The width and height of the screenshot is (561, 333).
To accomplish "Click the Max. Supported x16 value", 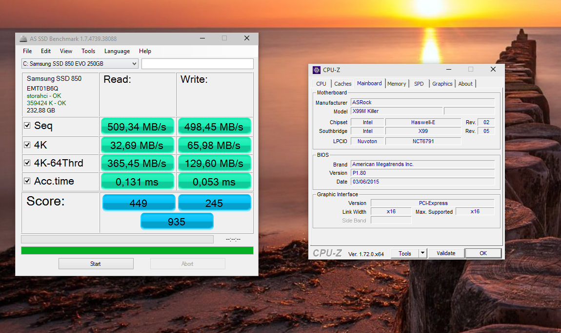I will pyautogui.click(x=475, y=212).
